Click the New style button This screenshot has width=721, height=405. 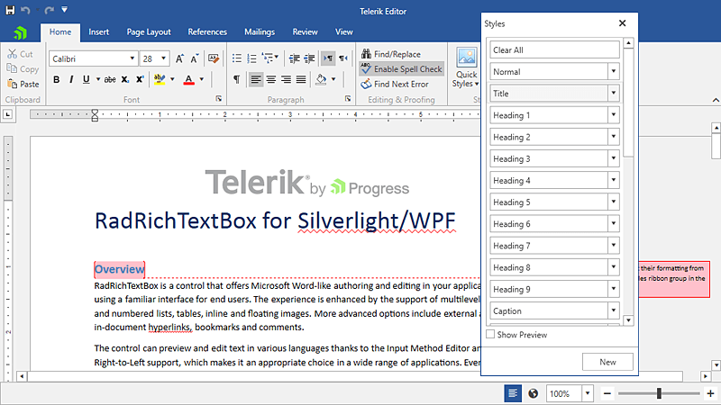click(x=607, y=362)
